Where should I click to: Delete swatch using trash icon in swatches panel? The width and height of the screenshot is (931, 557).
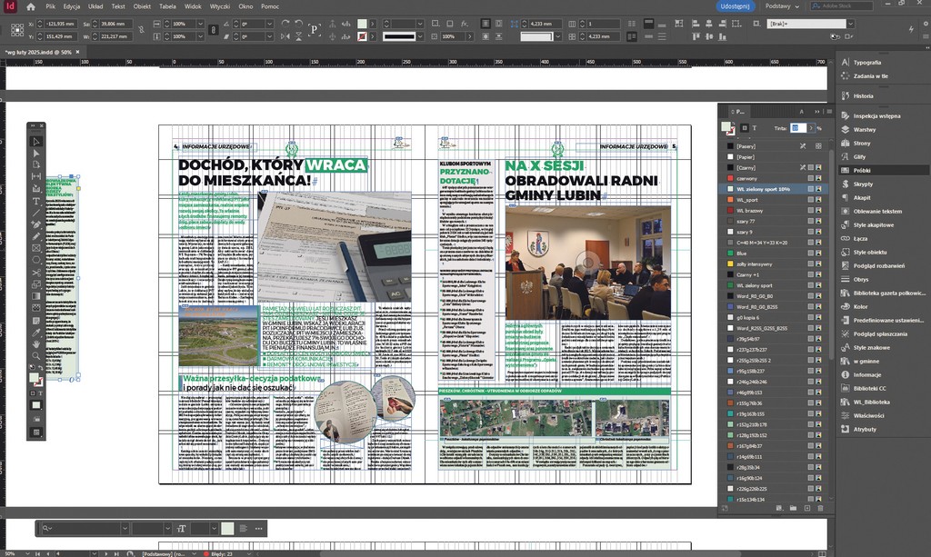point(821,508)
